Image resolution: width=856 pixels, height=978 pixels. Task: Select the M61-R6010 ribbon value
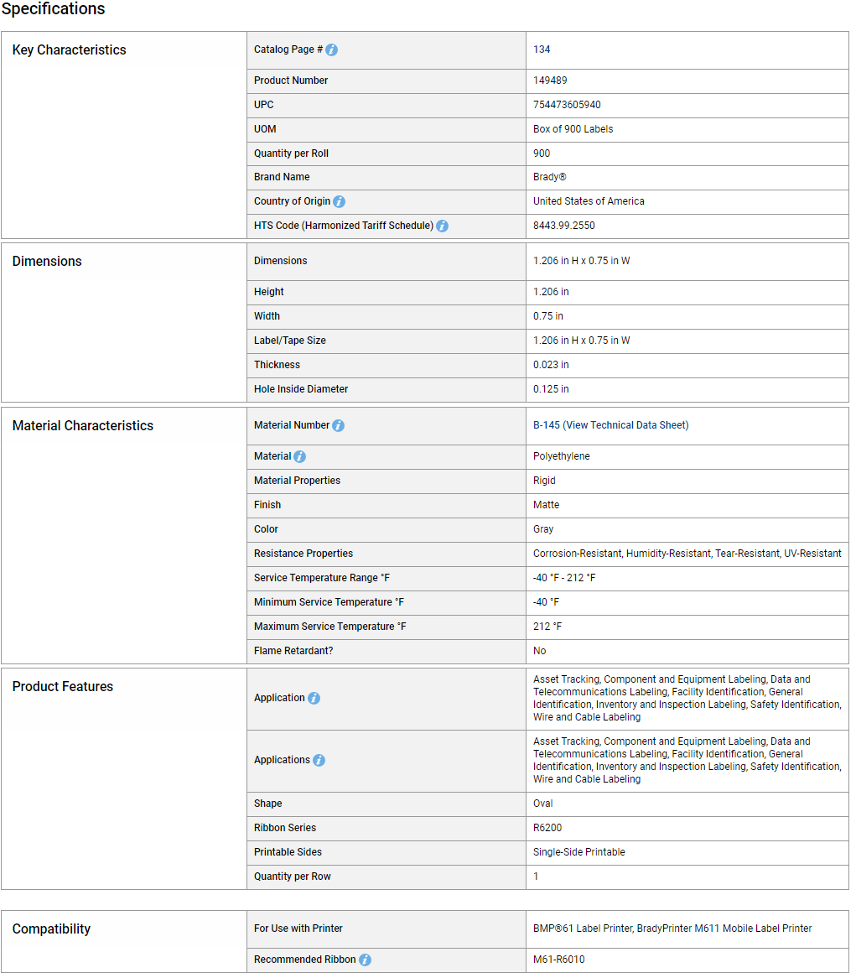pos(558,960)
